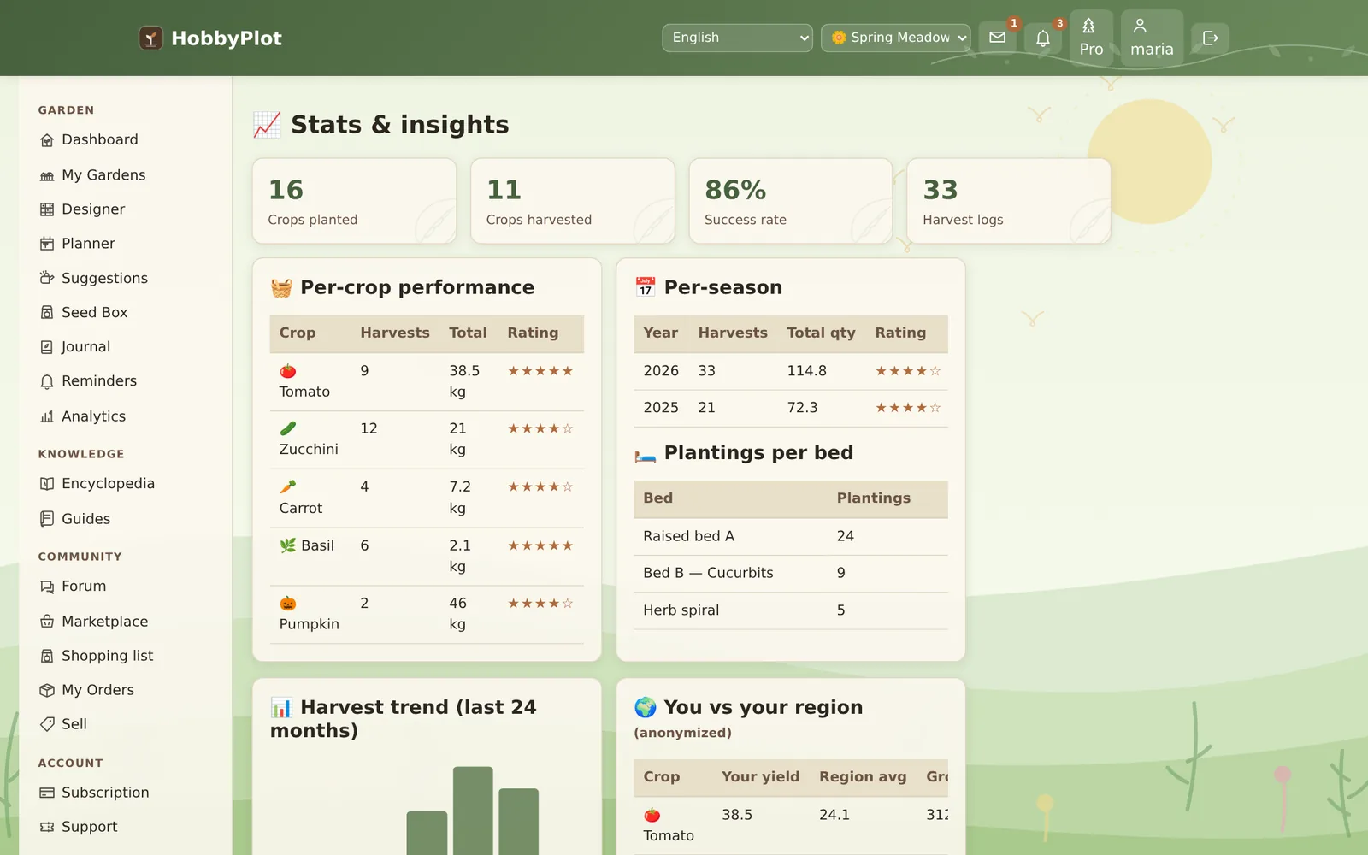
Task: Open the Designer page
Action: [125, 209]
